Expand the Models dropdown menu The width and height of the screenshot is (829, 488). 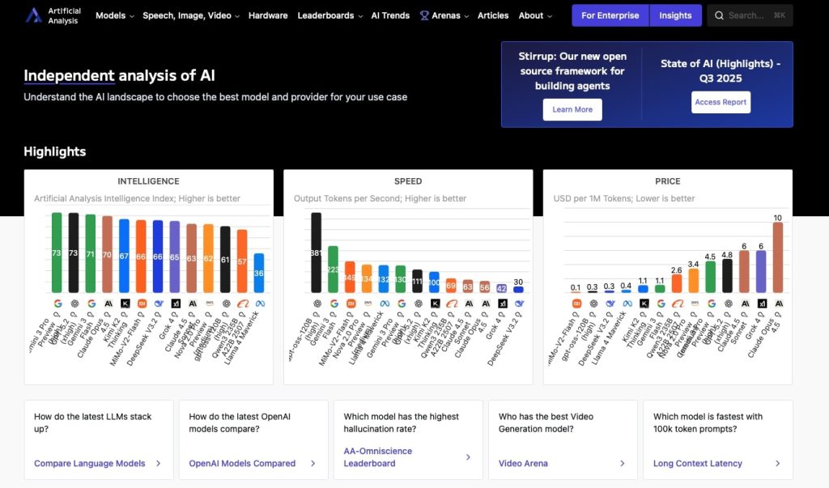click(x=115, y=15)
